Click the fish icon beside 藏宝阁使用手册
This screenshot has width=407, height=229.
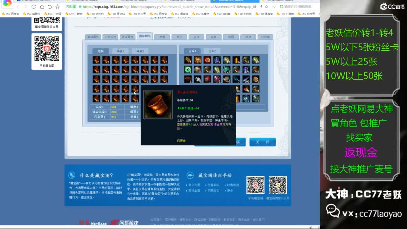pos(190,175)
